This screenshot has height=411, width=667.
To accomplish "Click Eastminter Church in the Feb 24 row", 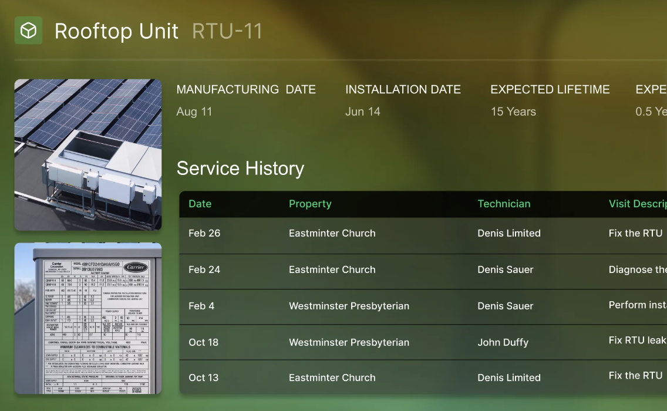I will click(x=332, y=269).
